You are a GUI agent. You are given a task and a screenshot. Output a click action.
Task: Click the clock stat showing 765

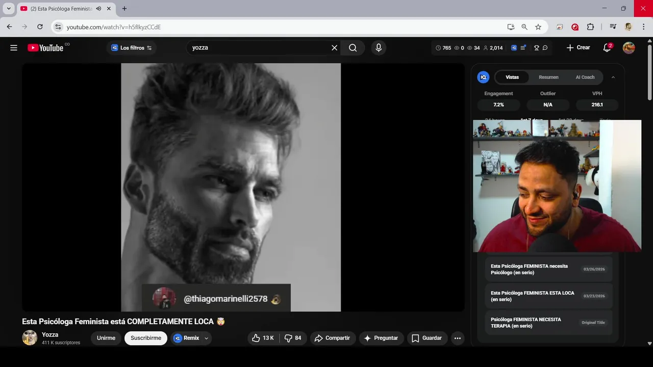[443, 47]
